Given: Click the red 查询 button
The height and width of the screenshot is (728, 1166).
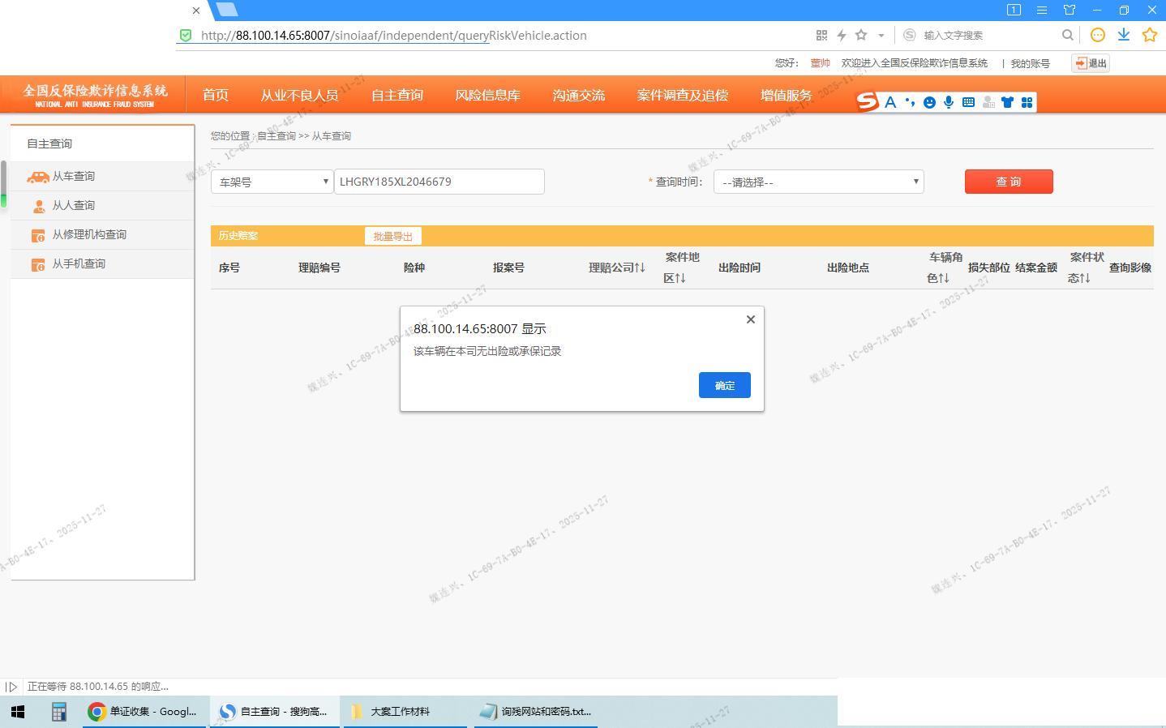Looking at the screenshot, I should tap(1008, 182).
